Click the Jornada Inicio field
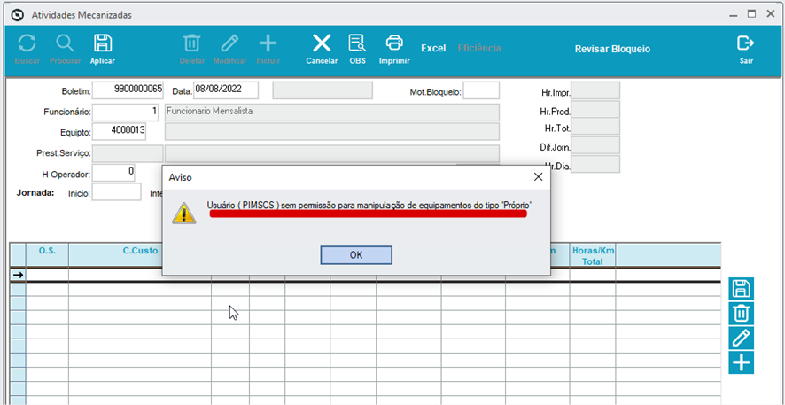Viewport: 785px width, 405px height. pos(117,192)
